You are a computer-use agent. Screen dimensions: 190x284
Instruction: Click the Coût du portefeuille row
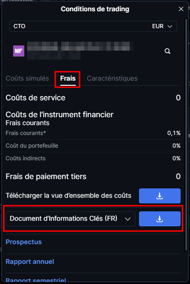click(93, 146)
